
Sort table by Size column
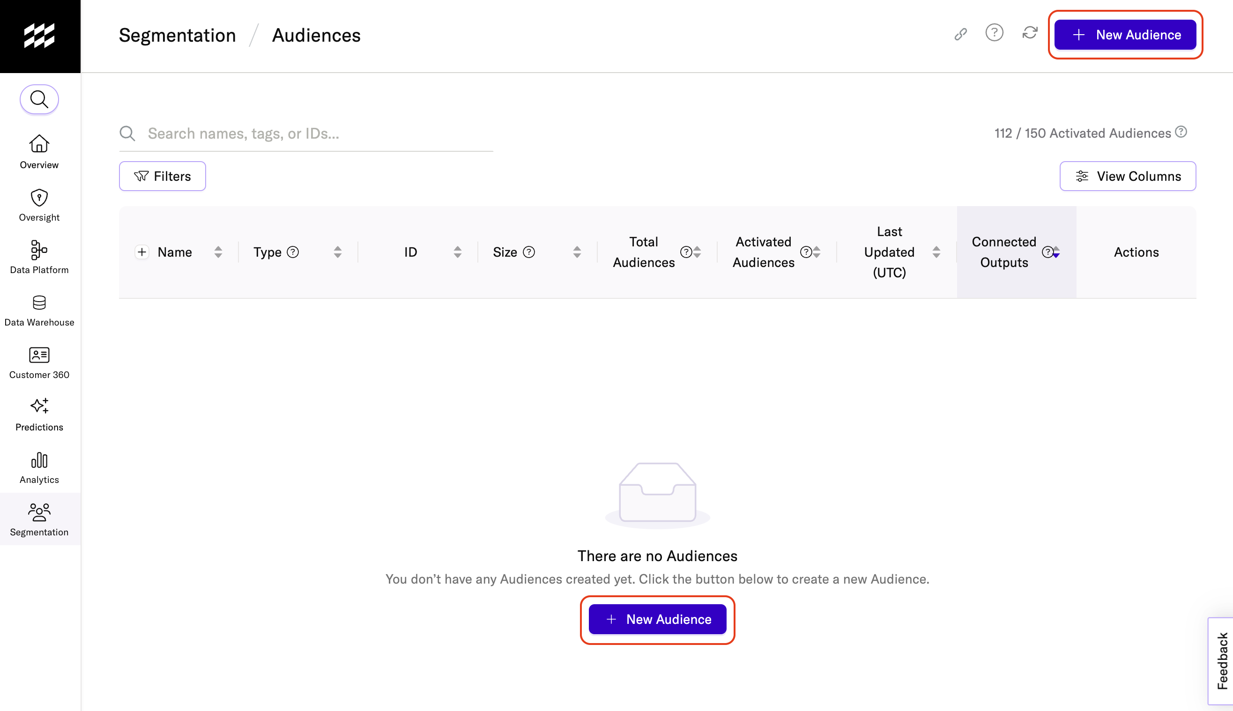(x=577, y=252)
